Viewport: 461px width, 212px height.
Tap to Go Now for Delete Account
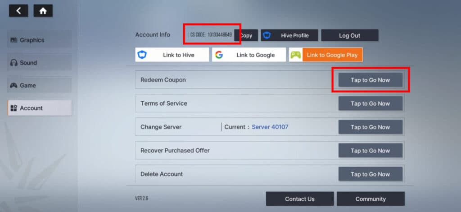pyautogui.click(x=370, y=174)
